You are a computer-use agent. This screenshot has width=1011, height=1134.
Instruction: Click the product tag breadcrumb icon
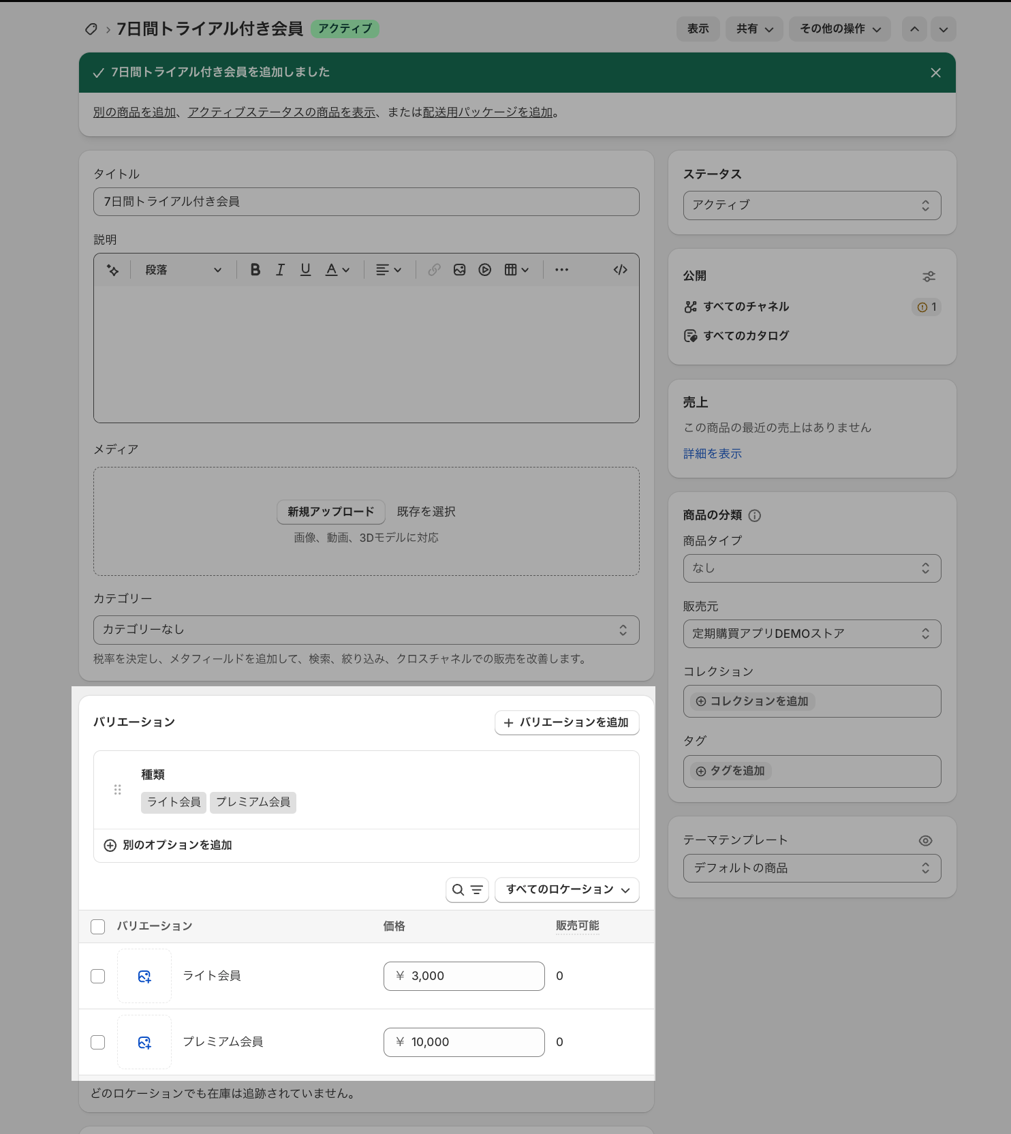tap(91, 29)
